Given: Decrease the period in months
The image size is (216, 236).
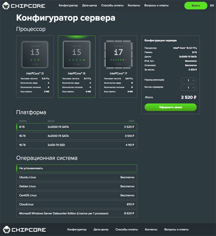Looking at the screenshot, I should [x=184, y=80].
